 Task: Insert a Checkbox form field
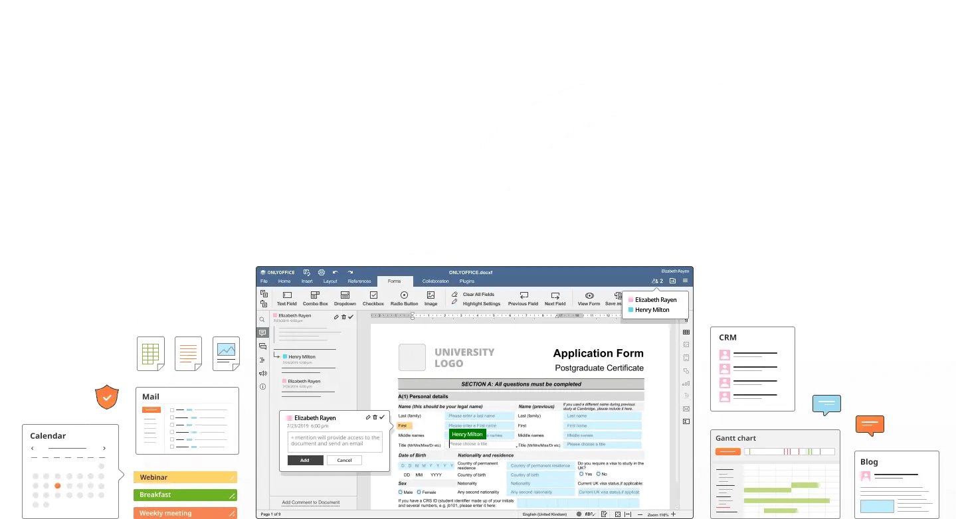pos(373,299)
